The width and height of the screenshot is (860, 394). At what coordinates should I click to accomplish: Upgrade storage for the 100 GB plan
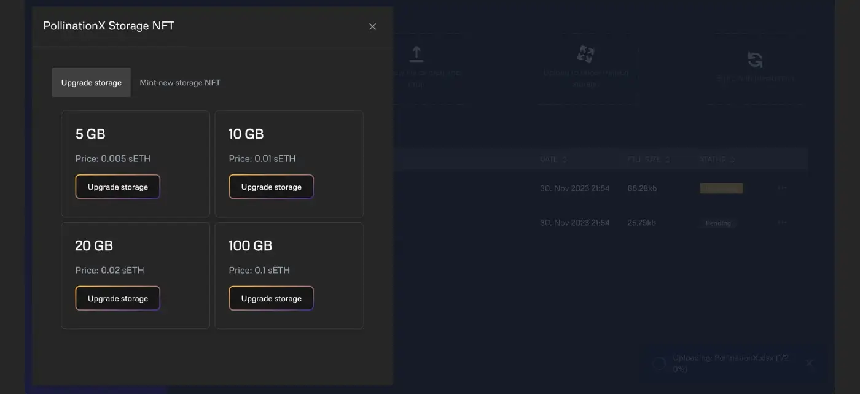click(272, 298)
